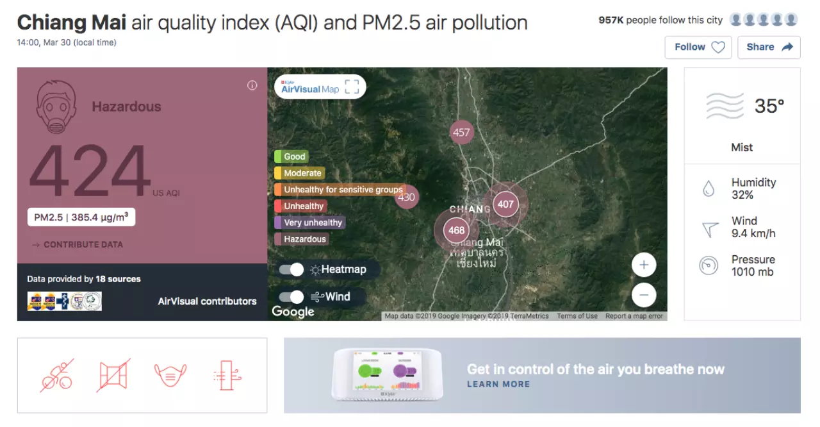Open the Terms of Use link
This screenshot has width=820, height=427.
[577, 316]
